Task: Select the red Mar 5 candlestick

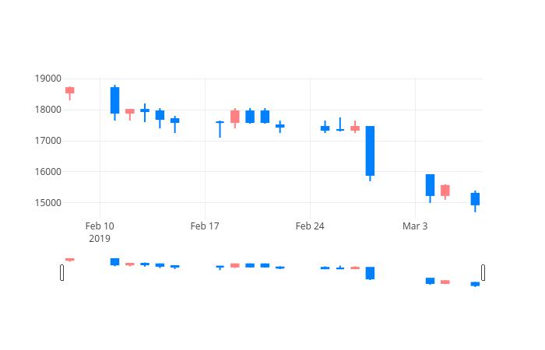Action: tap(445, 191)
